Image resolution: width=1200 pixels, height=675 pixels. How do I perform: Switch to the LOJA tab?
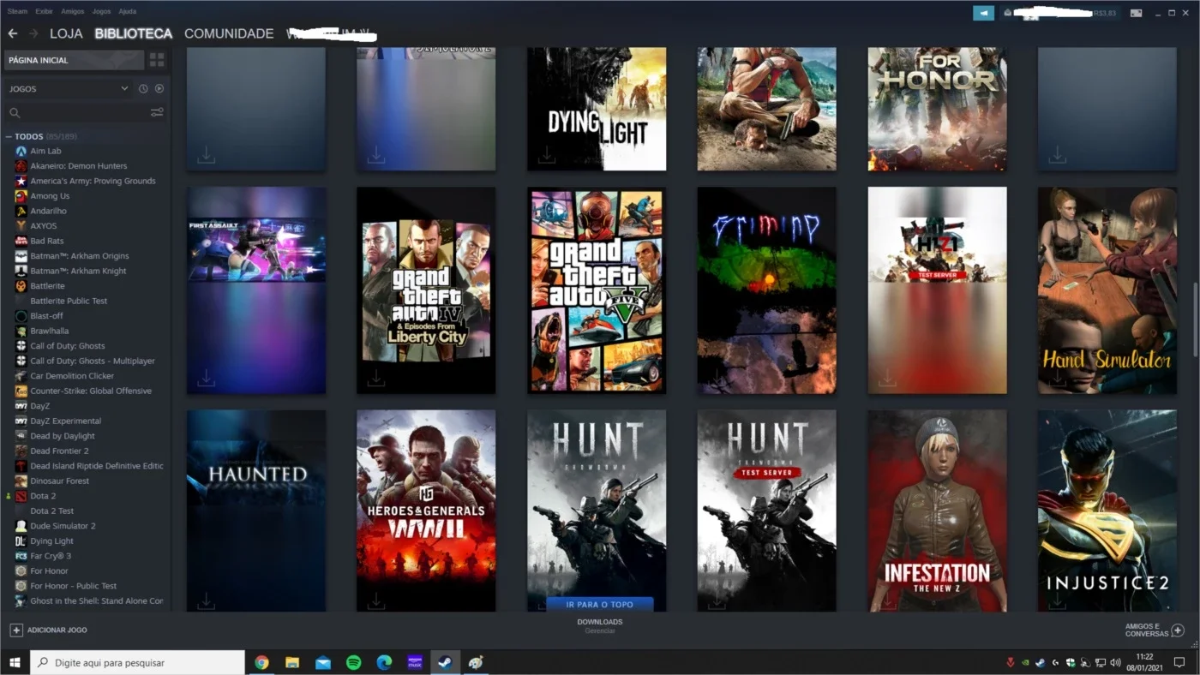pos(66,33)
